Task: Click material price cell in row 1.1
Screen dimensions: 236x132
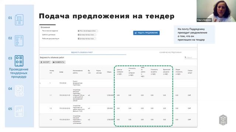Action: click(118, 95)
